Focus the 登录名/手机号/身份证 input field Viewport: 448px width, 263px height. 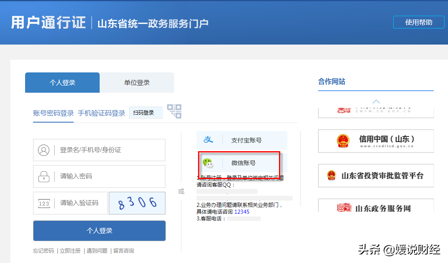[x=99, y=150]
